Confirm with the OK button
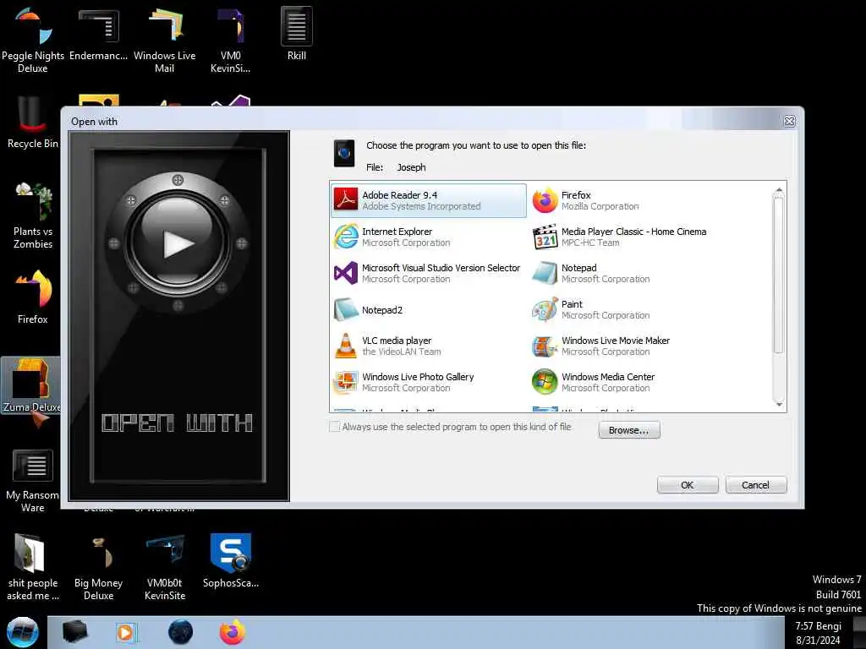Image resolution: width=866 pixels, height=649 pixels. click(x=688, y=484)
